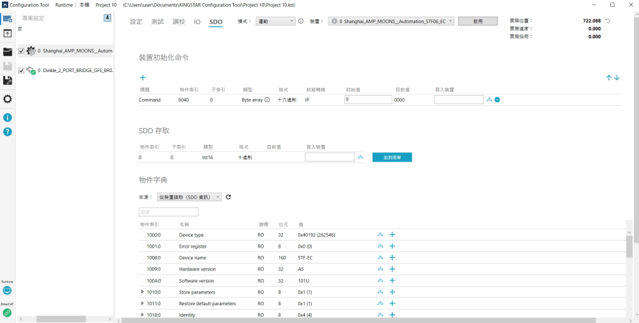Click the 加到清單 add-to-list button
This screenshot has width=639, height=323.
(x=392, y=157)
